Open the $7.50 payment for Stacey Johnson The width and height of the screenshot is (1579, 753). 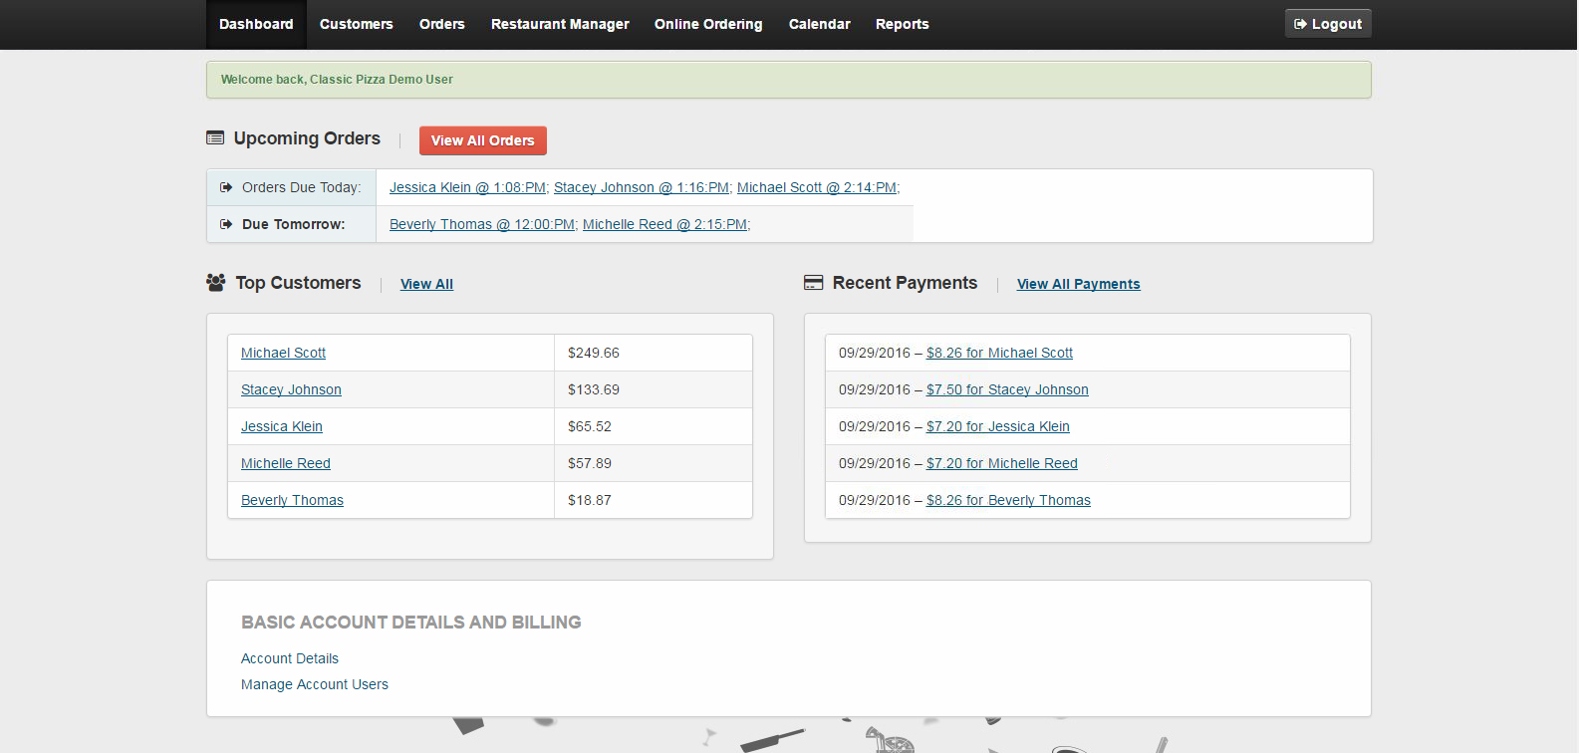(1006, 389)
